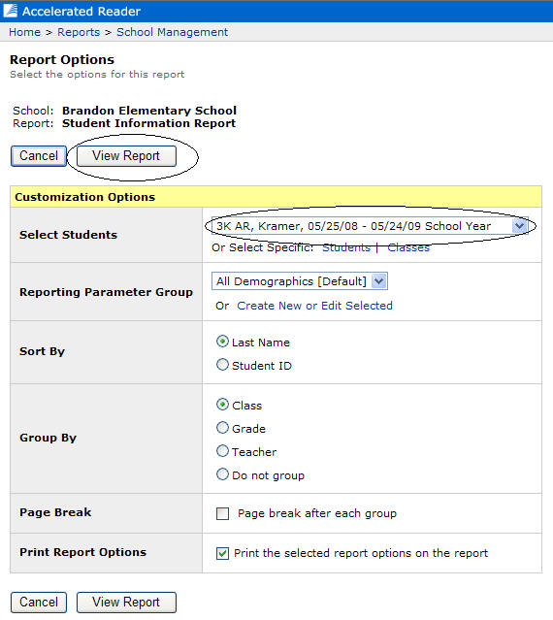Image resolution: width=553 pixels, height=620 pixels.
Task: Open School Management breadcrumb link
Action: pos(173,32)
